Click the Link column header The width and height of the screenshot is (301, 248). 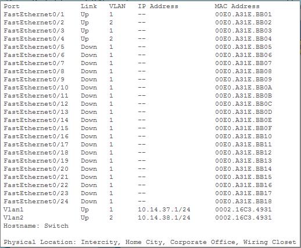(x=89, y=6)
